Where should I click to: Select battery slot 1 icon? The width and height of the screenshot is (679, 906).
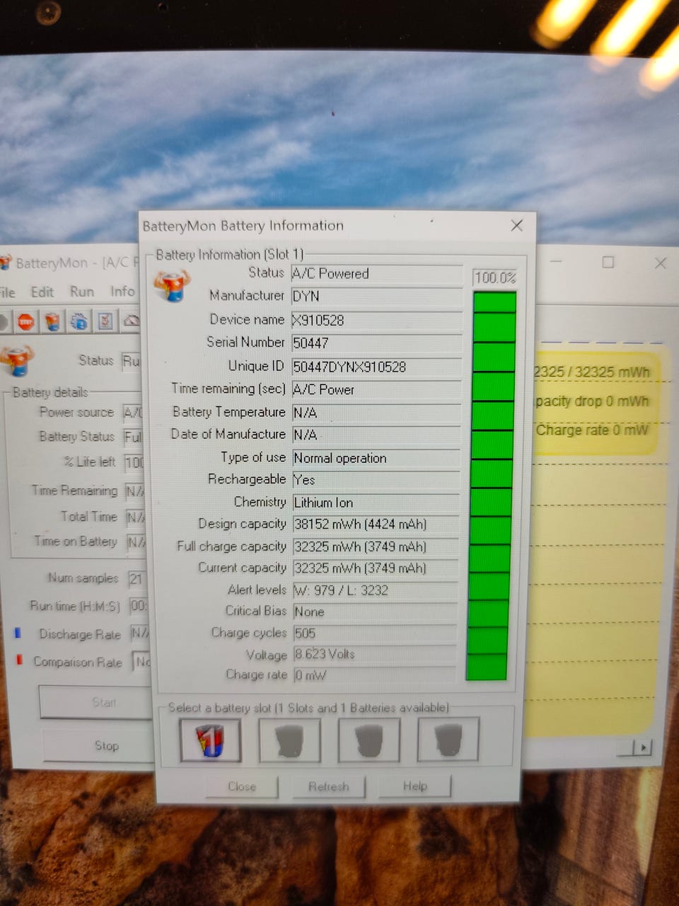pyautogui.click(x=210, y=740)
